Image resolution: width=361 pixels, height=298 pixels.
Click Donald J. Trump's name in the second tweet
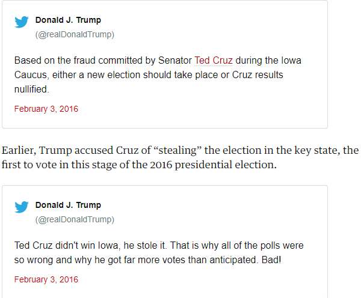coord(68,205)
